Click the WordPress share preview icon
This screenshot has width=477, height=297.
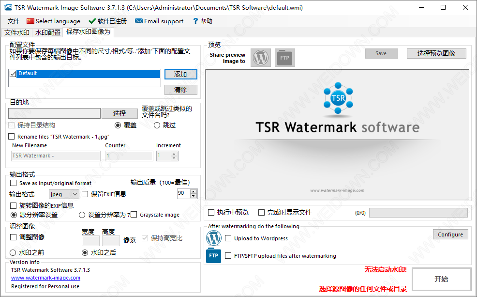(x=261, y=58)
